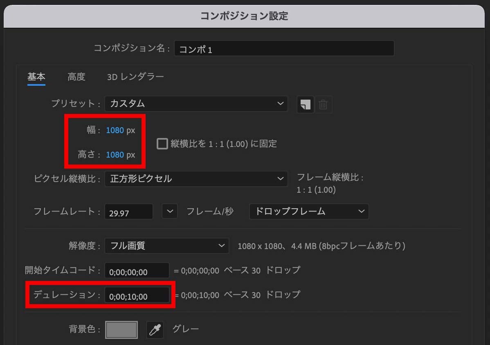Toggle 縦横比を 1:1 に固定 checkbox
The width and height of the screenshot is (490, 345).
pyautogui.click(x=162, y=144)
